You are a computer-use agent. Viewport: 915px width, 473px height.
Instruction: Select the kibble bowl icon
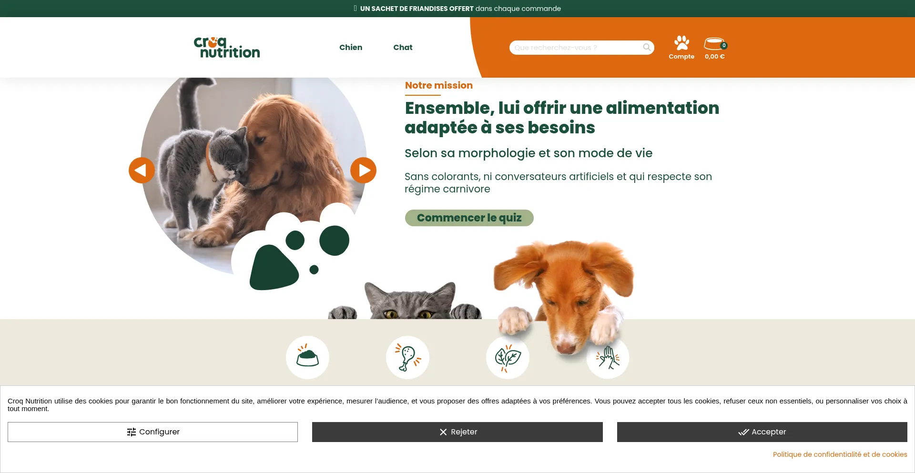[x=307, y=357]
